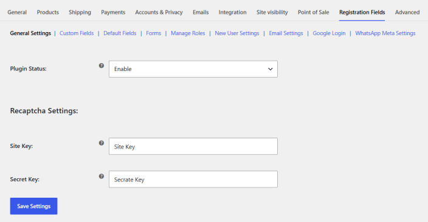Select the General Settings sub-section

click(30, 33)
